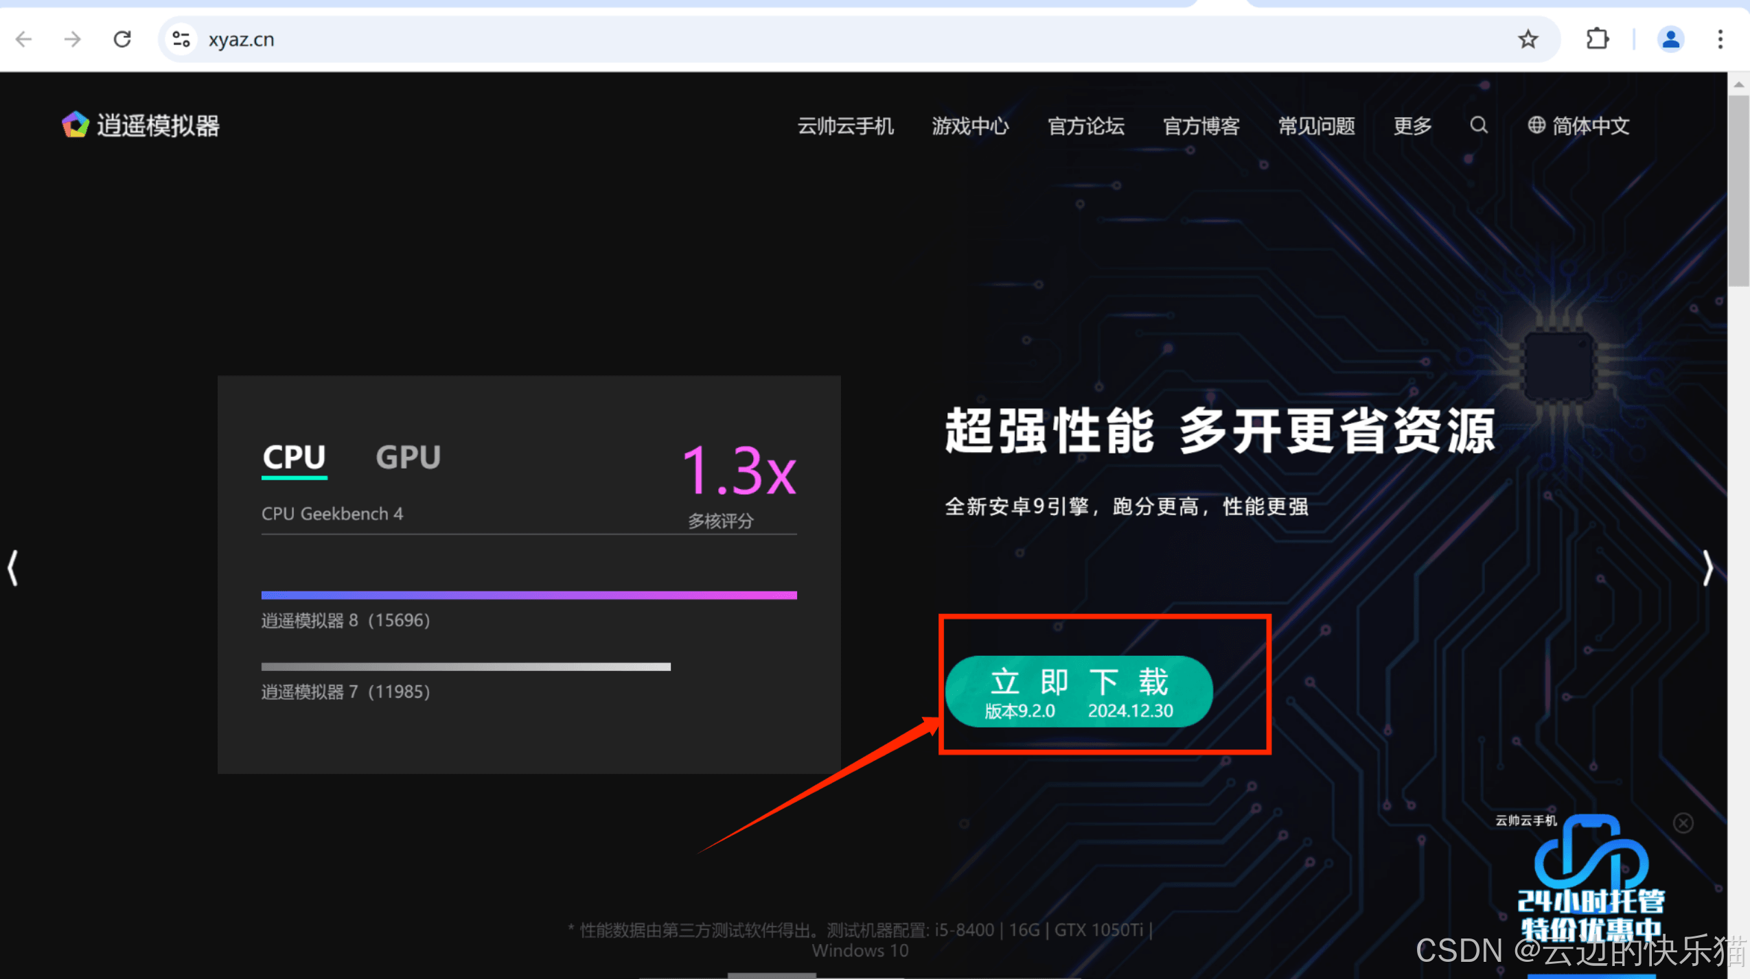
Task: Click the 逍遥模拟器 7 score bar
Action: pyautogui.click(x=466, y=667)
